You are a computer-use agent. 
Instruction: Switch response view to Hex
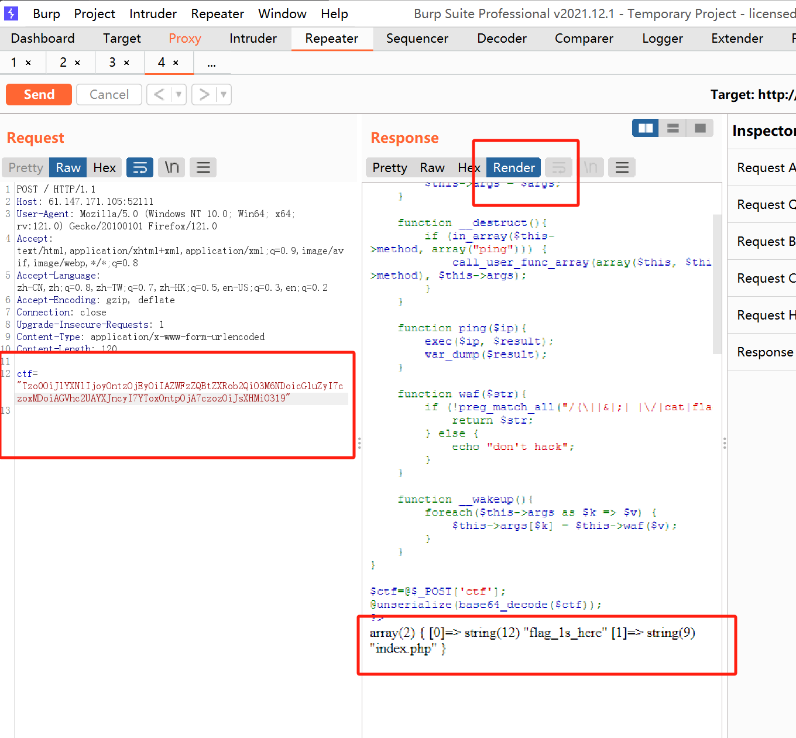[x=469, y=168]
